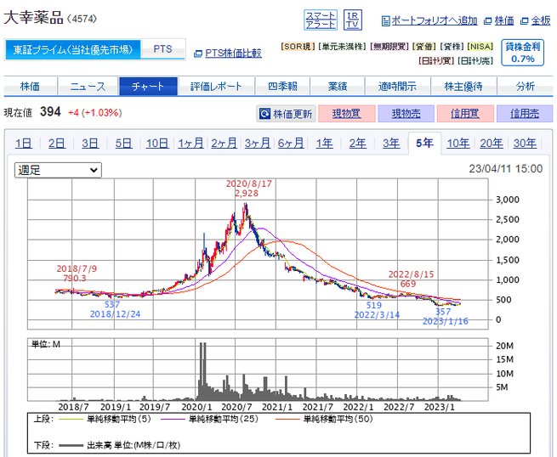Switch chart period to 10日
Viewport: 557px width, 457px height.
[x=157, y=144]
